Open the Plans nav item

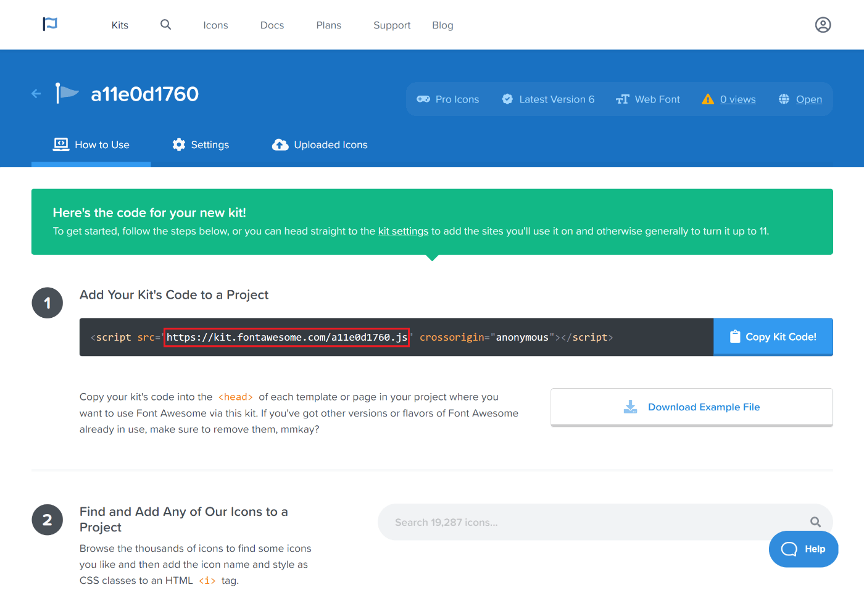[329, 25]
